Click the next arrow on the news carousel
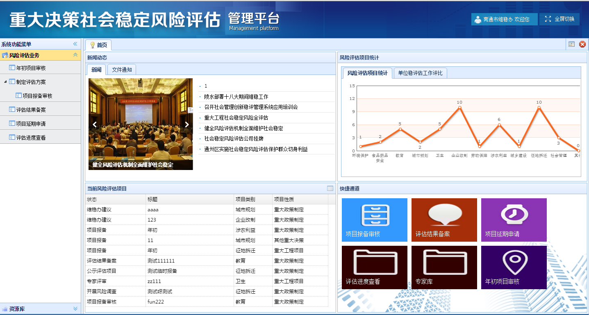Viewport: 589px width, 315px height. coord(187,124)
